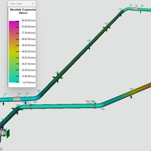Click the 1.47 N/mm minimum stress label
The height and width of the screenshot is (151, 151).
pyautogui.click(x=29, y=82)
